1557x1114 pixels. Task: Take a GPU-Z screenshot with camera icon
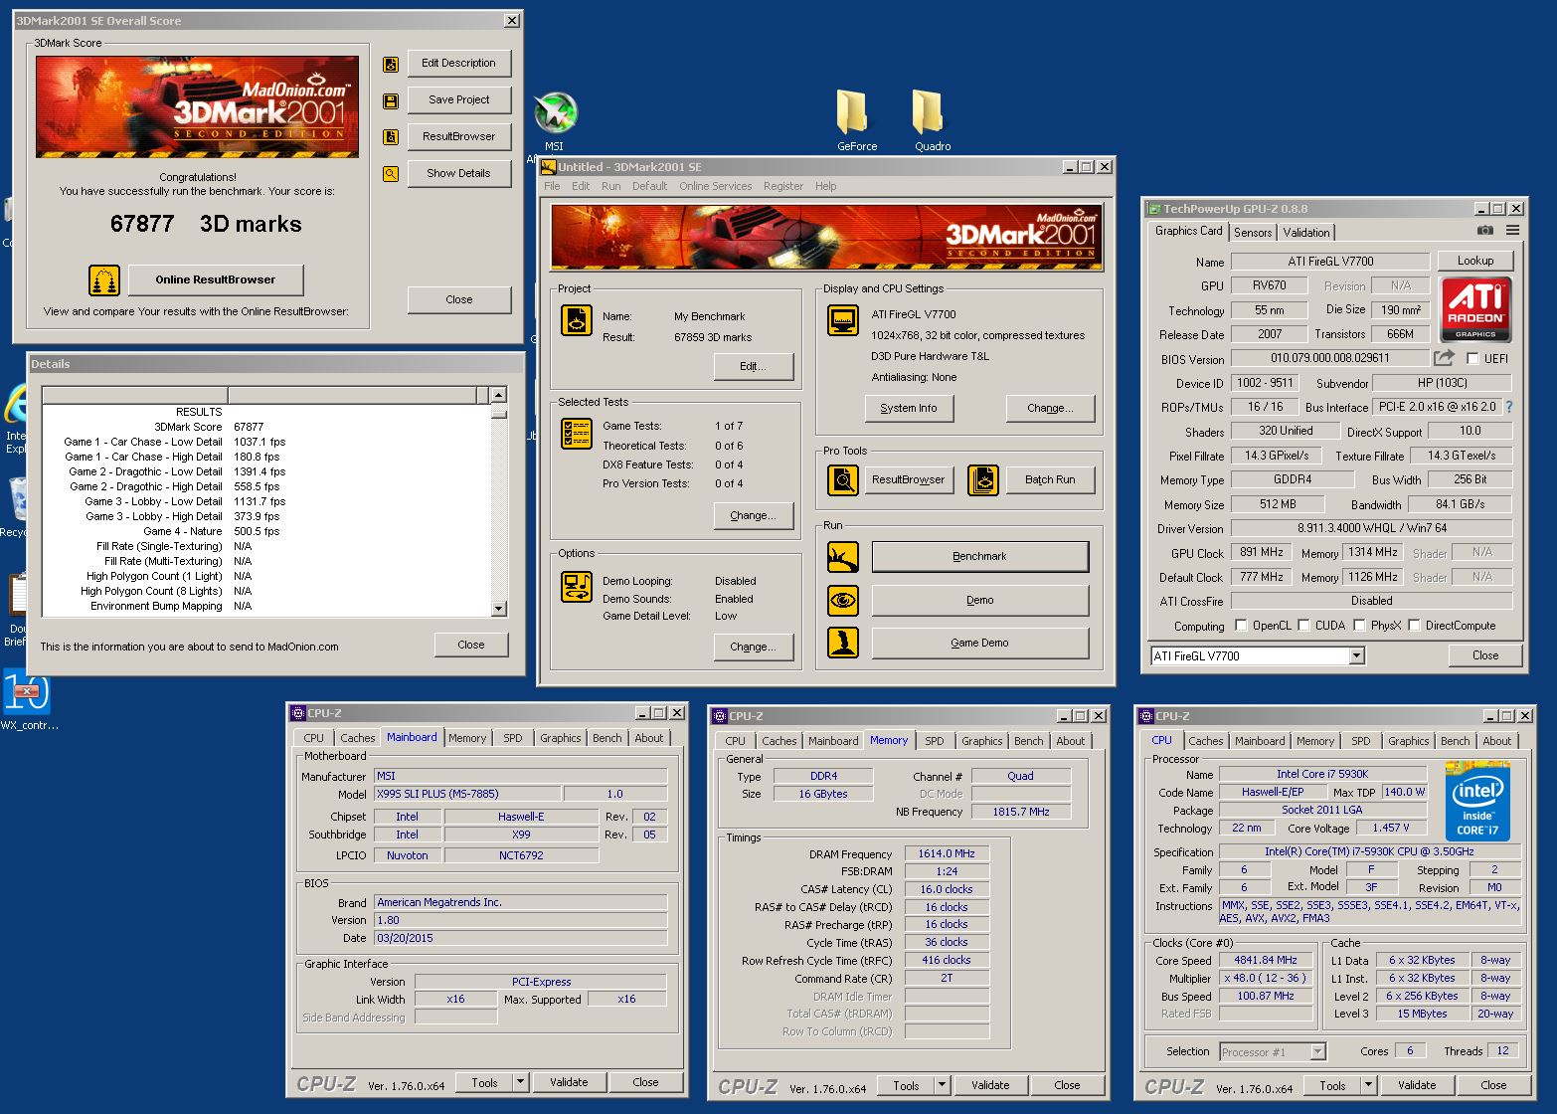(x=1484, y=231)
